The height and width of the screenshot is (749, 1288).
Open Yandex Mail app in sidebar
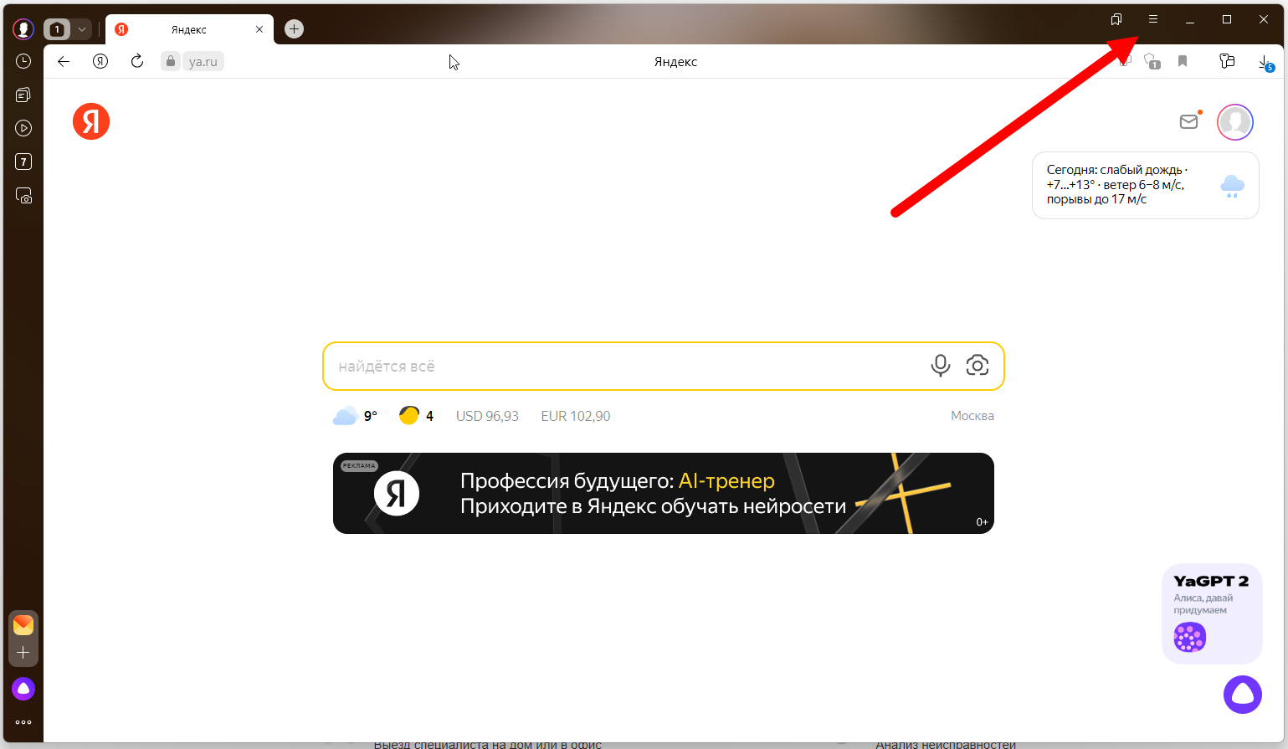(23, 624)
